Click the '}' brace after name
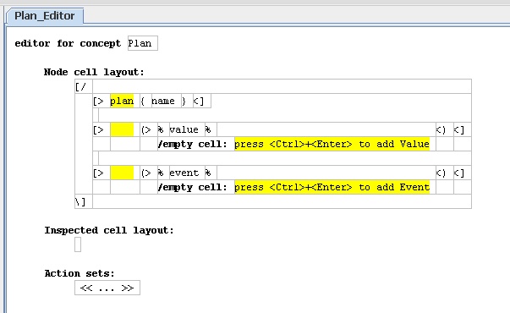The image size is (510, 313). click(x=184, y=101)
